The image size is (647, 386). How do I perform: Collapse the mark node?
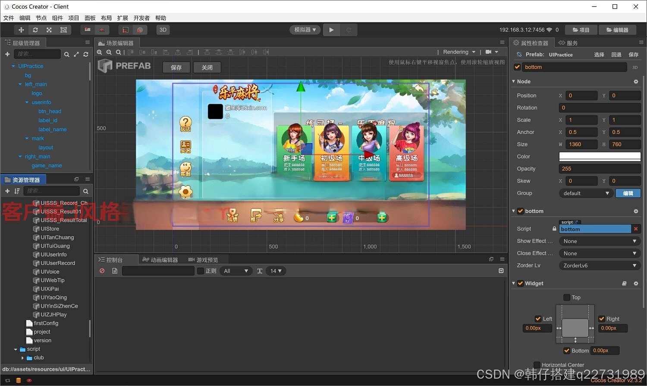coord(27,139)
